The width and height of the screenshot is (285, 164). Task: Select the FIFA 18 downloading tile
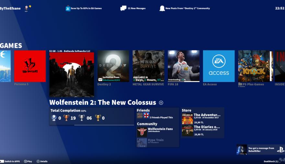tap(184, 66)
